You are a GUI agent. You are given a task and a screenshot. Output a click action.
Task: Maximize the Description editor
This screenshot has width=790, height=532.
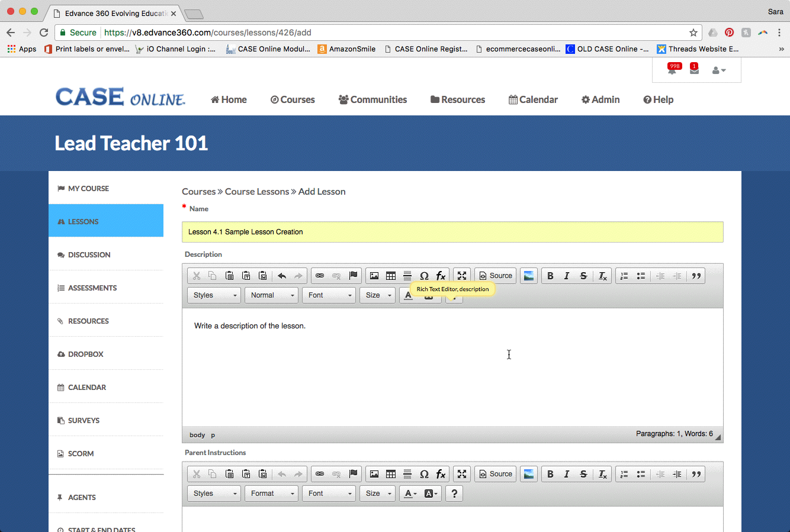coord(462,276)
